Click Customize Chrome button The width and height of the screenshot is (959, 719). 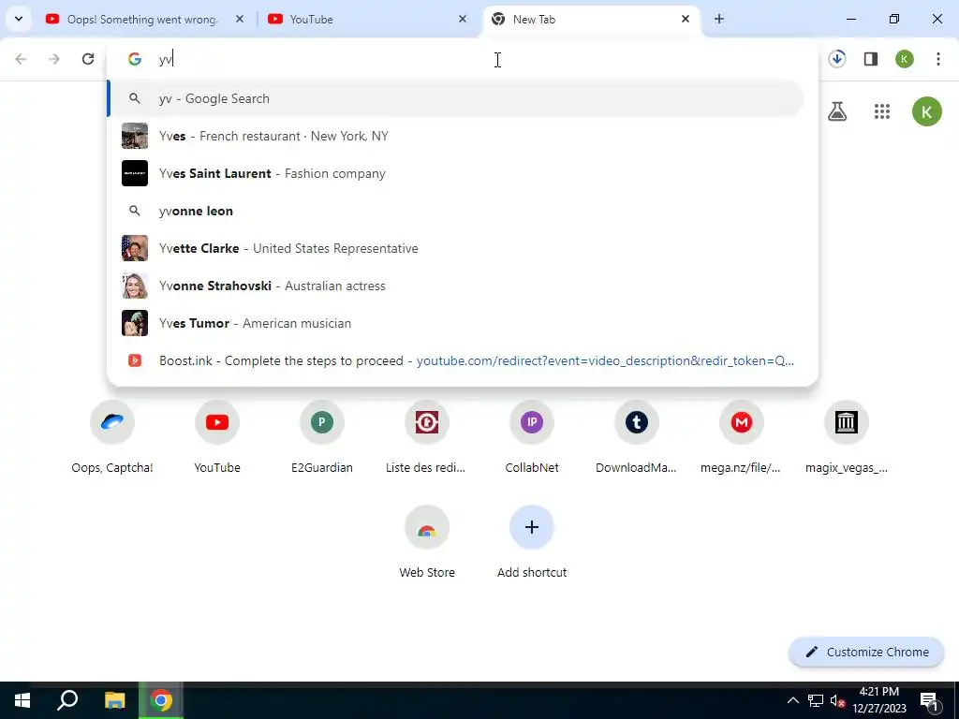coord(866,652)
